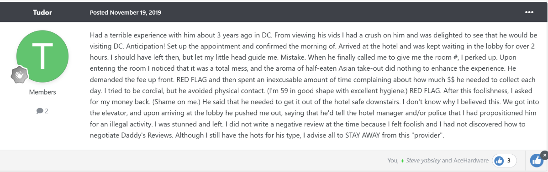This screenshot has height=172, width=548.
Task: Click the word and between reactor names
Action: 447,161
